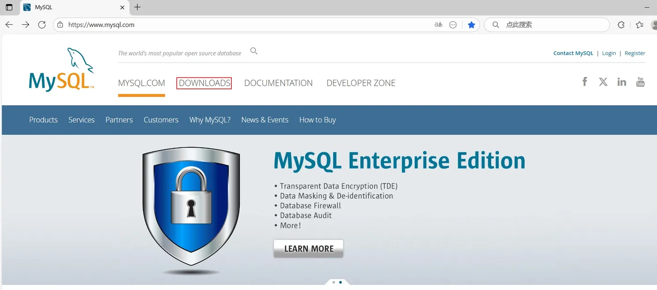
Task: Open the MySQL LinkedIn icon
Action: click(x=622, y=82)
